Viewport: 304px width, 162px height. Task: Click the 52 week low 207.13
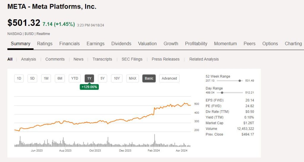click(x=210, y=81)
